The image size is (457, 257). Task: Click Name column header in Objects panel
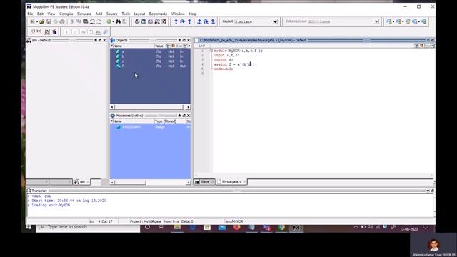point(132,46)
